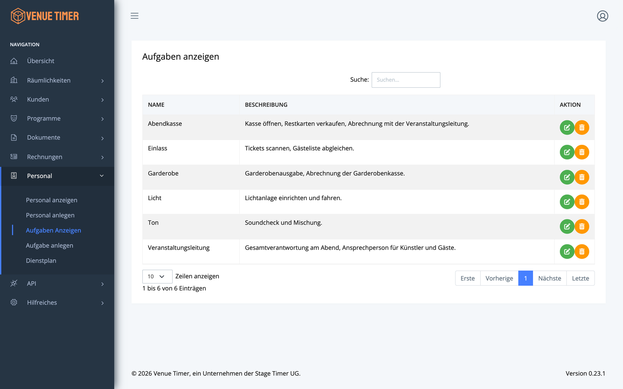The image size is (623, 389).
Task: Expand the Rechnungen chevron
Action: [103, 157]
